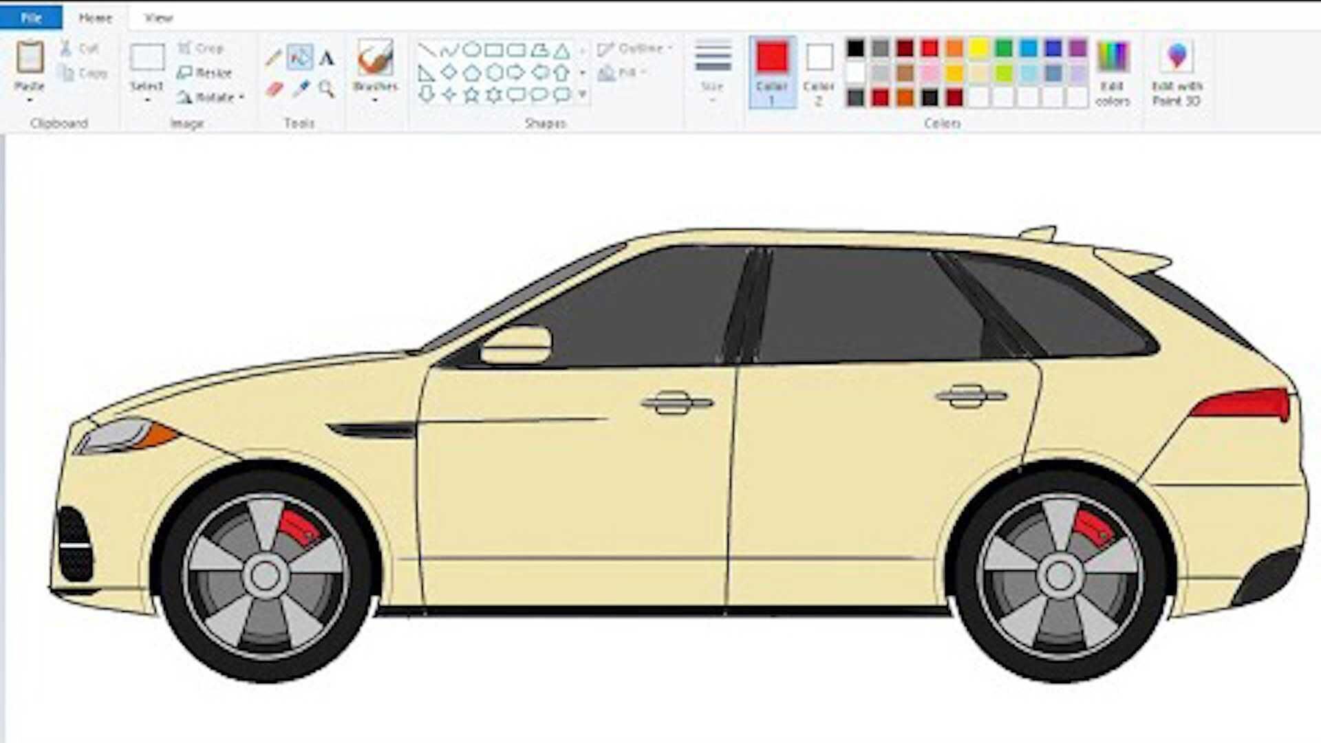This screenshot has width=1321, height=743.
Task: Open the Rotate dropdown menu
Action: (x=240, y=98)
